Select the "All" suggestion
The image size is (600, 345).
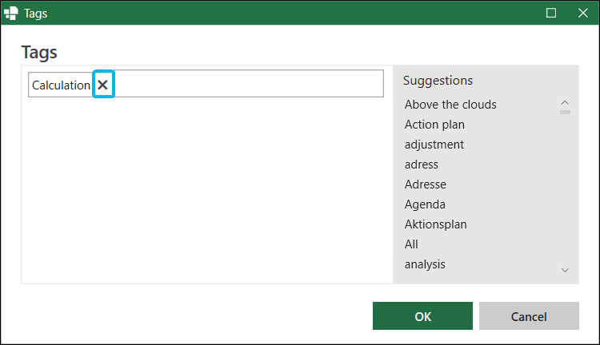[411, 244]
